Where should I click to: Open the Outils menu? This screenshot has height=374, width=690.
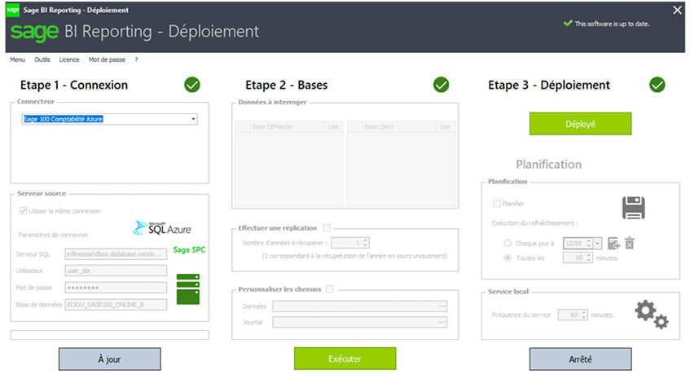42,59
